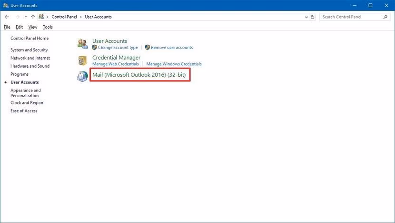Click the Back navigation arrow
This screenshot has width=395, height=223.
7,17
